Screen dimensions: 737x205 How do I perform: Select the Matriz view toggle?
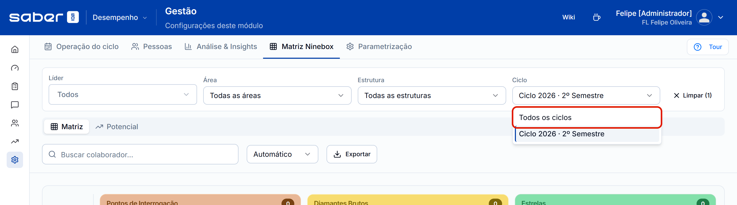pos(67,126)
